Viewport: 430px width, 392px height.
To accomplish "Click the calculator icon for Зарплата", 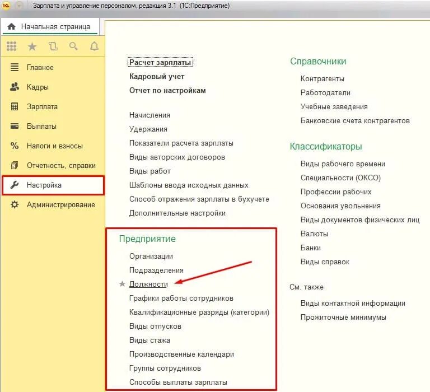I will [x=14, y=106].
